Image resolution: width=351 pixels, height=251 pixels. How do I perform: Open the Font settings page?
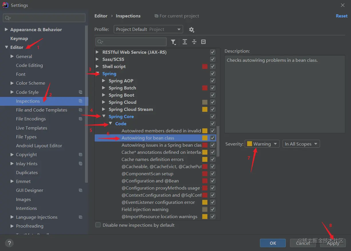tap(21, 74)
